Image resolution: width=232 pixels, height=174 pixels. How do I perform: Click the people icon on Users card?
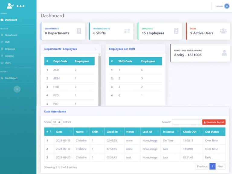223,31
